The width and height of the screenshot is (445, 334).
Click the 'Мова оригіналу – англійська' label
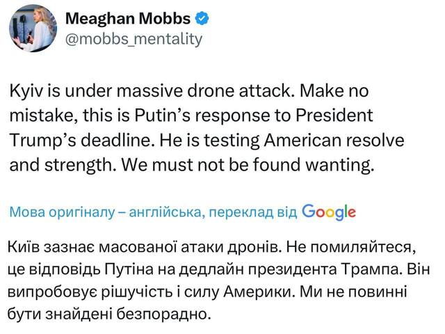pyautogui.click(x=103, y=212)
